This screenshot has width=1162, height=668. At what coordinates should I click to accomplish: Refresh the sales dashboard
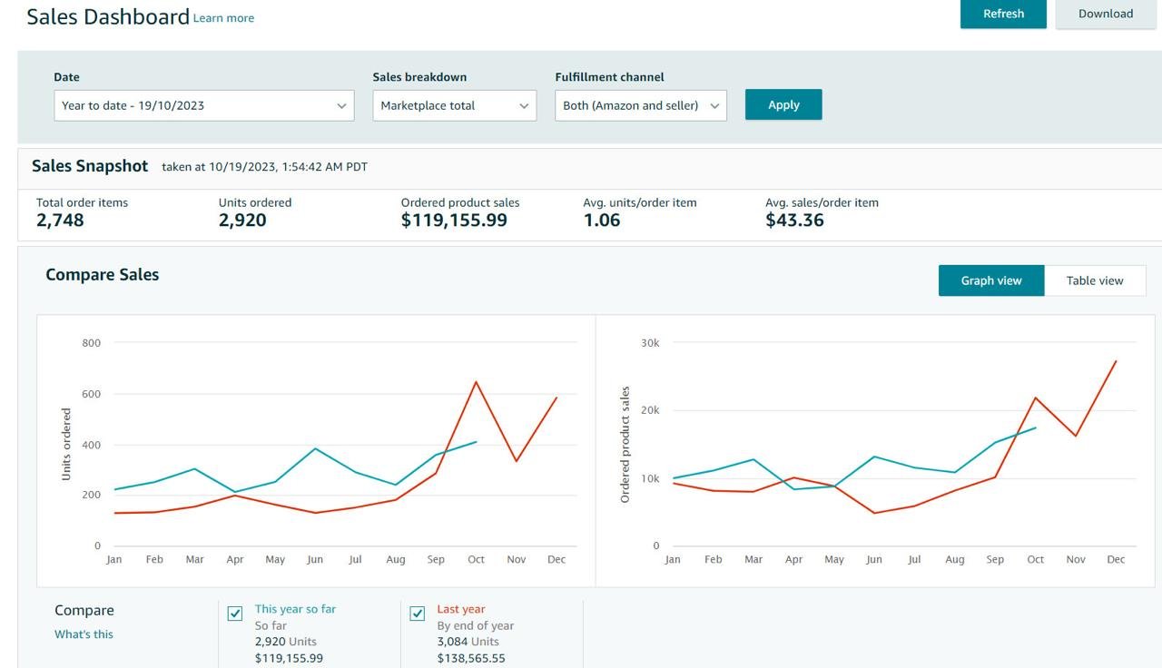(1003, 14)
